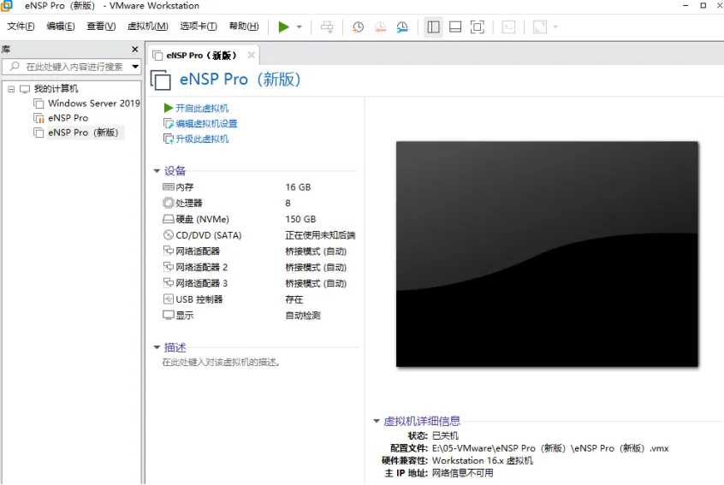
Task: Click the 16 GB memory value
Action: pyautogui.click(x=299, y=186)
